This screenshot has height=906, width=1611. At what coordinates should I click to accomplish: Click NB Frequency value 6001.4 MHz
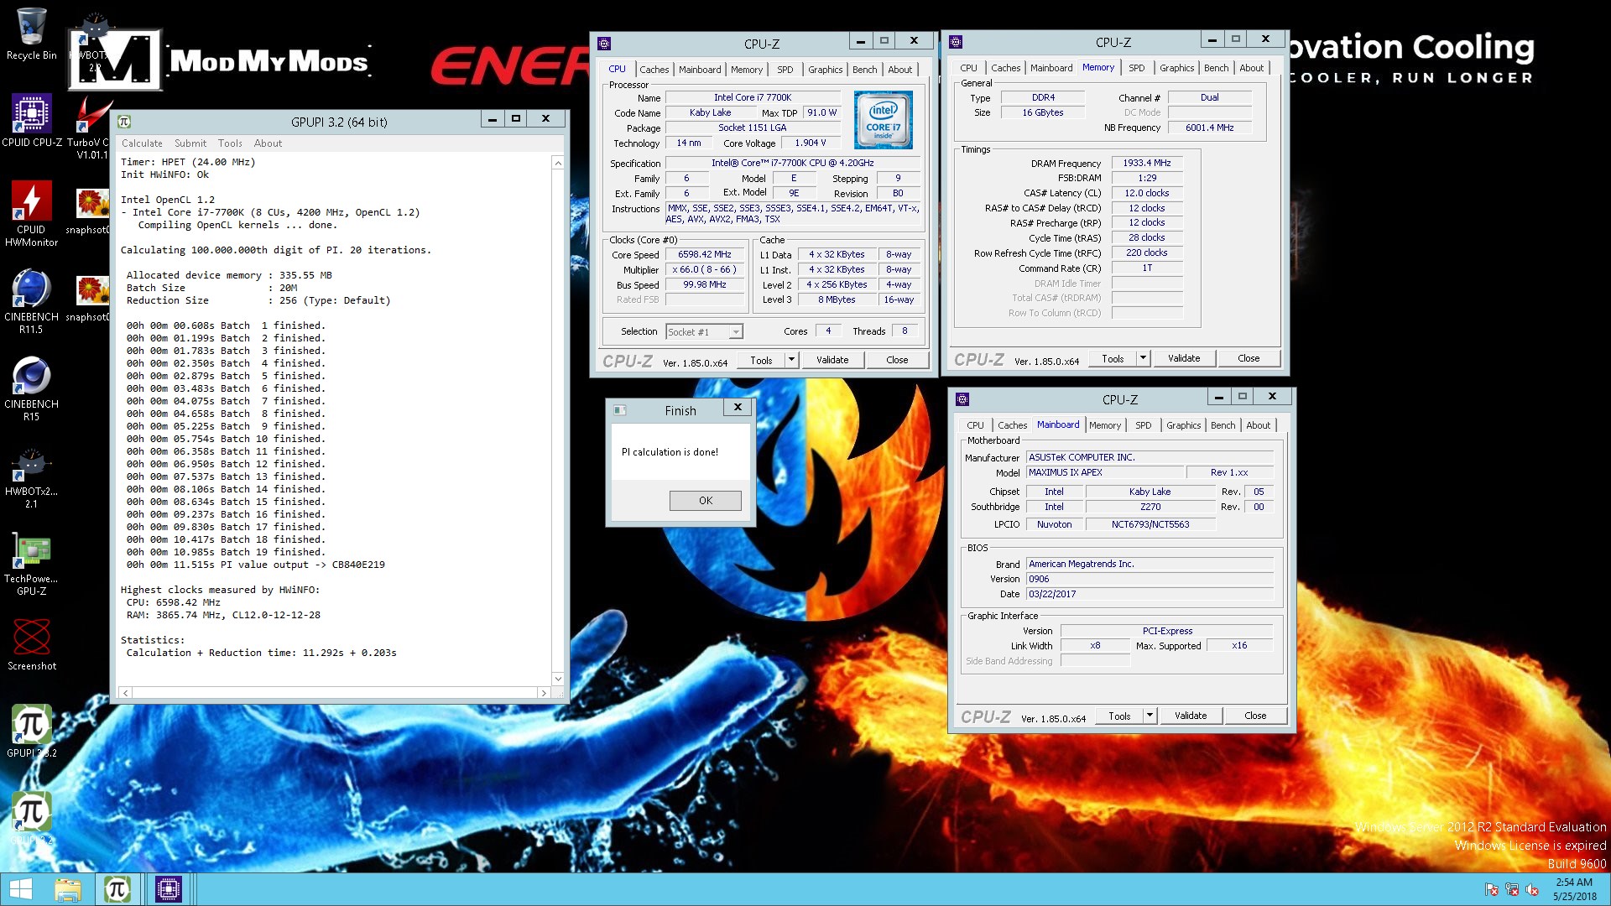tap(1209, 128)
